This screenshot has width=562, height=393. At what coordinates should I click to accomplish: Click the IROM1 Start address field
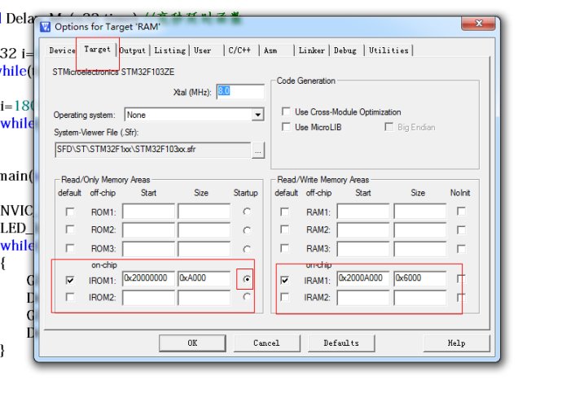pyautogui.click(x=148, y=279)
